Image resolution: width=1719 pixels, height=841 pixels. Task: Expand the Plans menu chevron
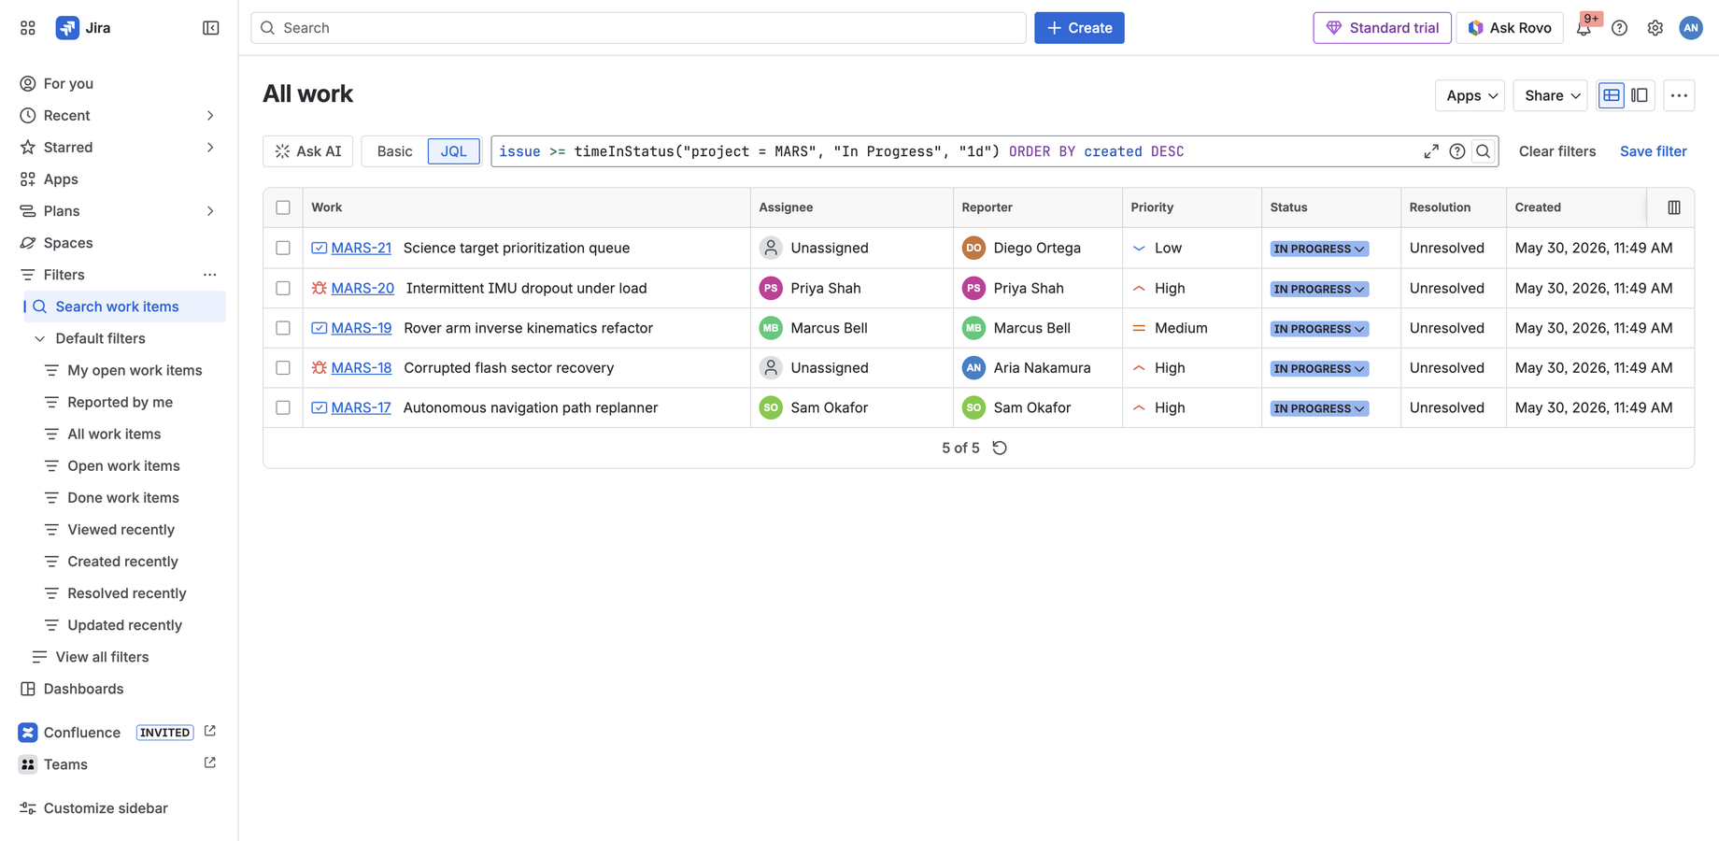point(210,211)
